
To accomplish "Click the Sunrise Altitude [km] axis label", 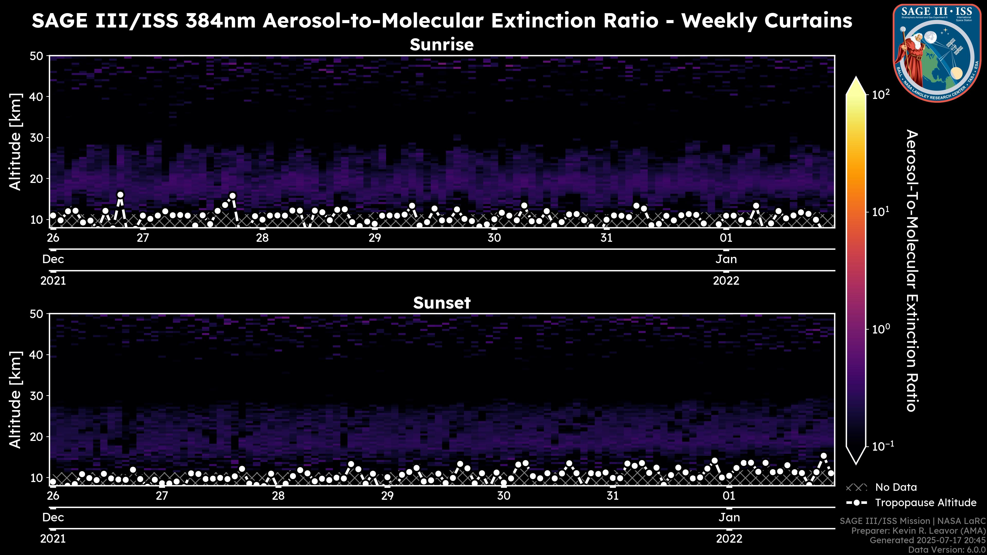I will pyautogui.click(x=16, y=142).
